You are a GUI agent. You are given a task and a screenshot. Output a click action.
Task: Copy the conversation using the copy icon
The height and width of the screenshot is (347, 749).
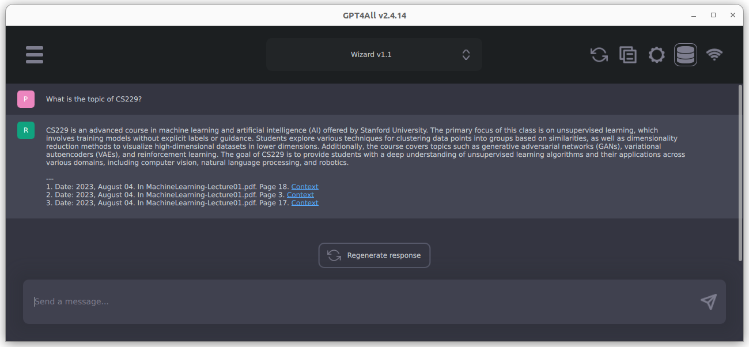[627, 54]
